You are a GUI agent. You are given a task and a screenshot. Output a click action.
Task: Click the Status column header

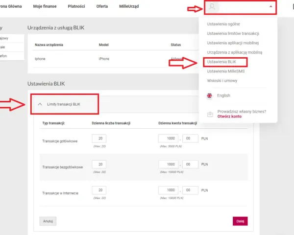pyautogui.click(x=176, y=45)
